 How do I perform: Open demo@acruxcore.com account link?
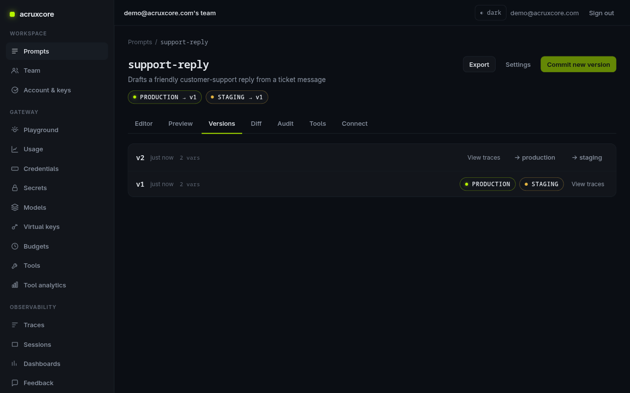(x=544, y=13)
